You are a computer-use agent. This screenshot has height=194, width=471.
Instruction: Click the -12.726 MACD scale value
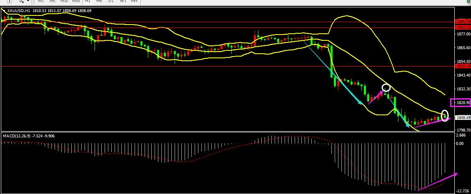pyautogui.click(x=463, y=191)
